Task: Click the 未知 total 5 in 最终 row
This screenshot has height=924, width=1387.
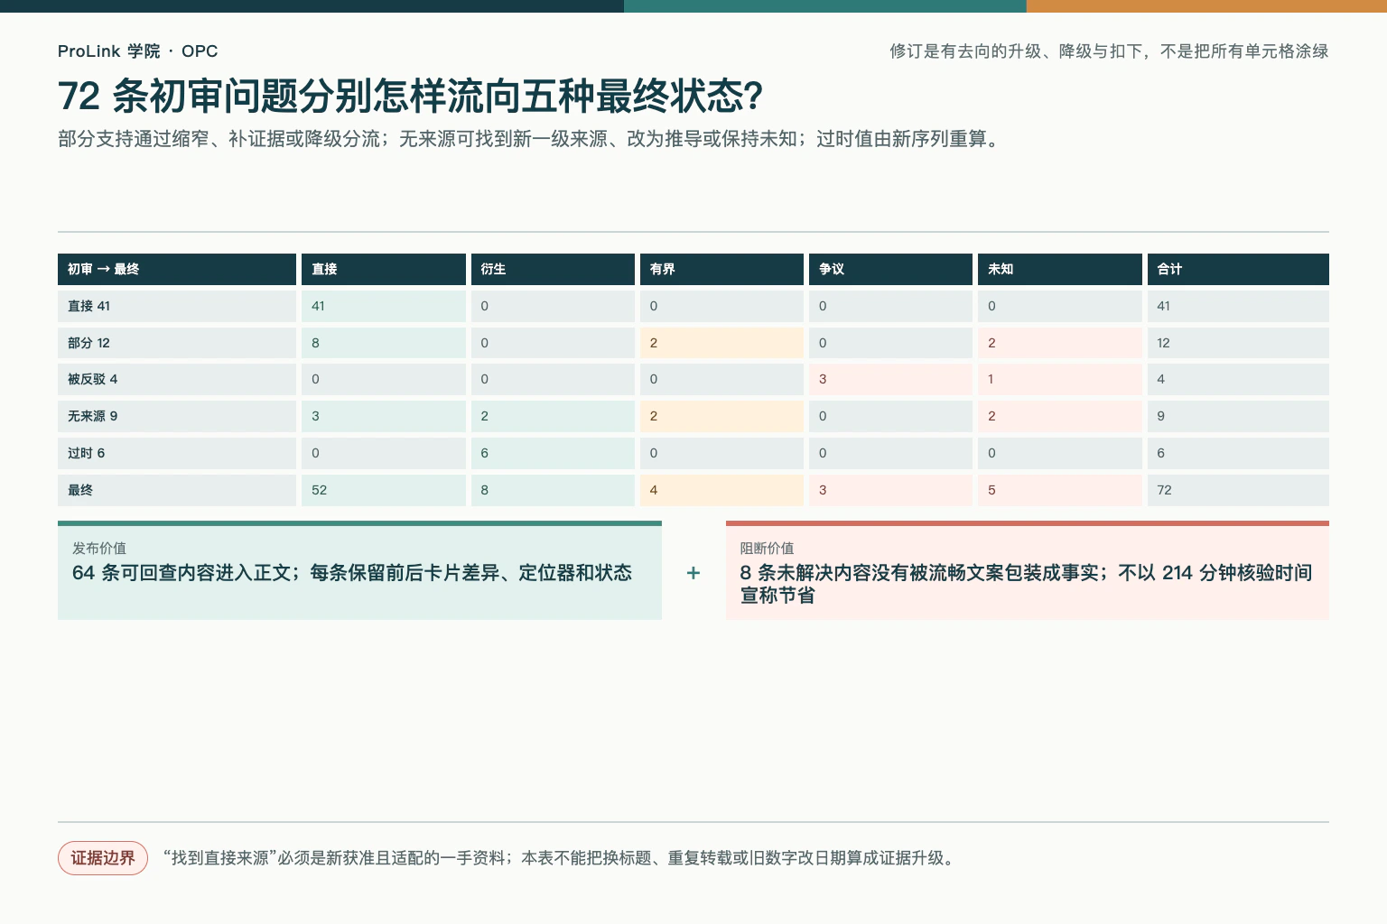Action: pyautogui.click(x=1060, y=490)
